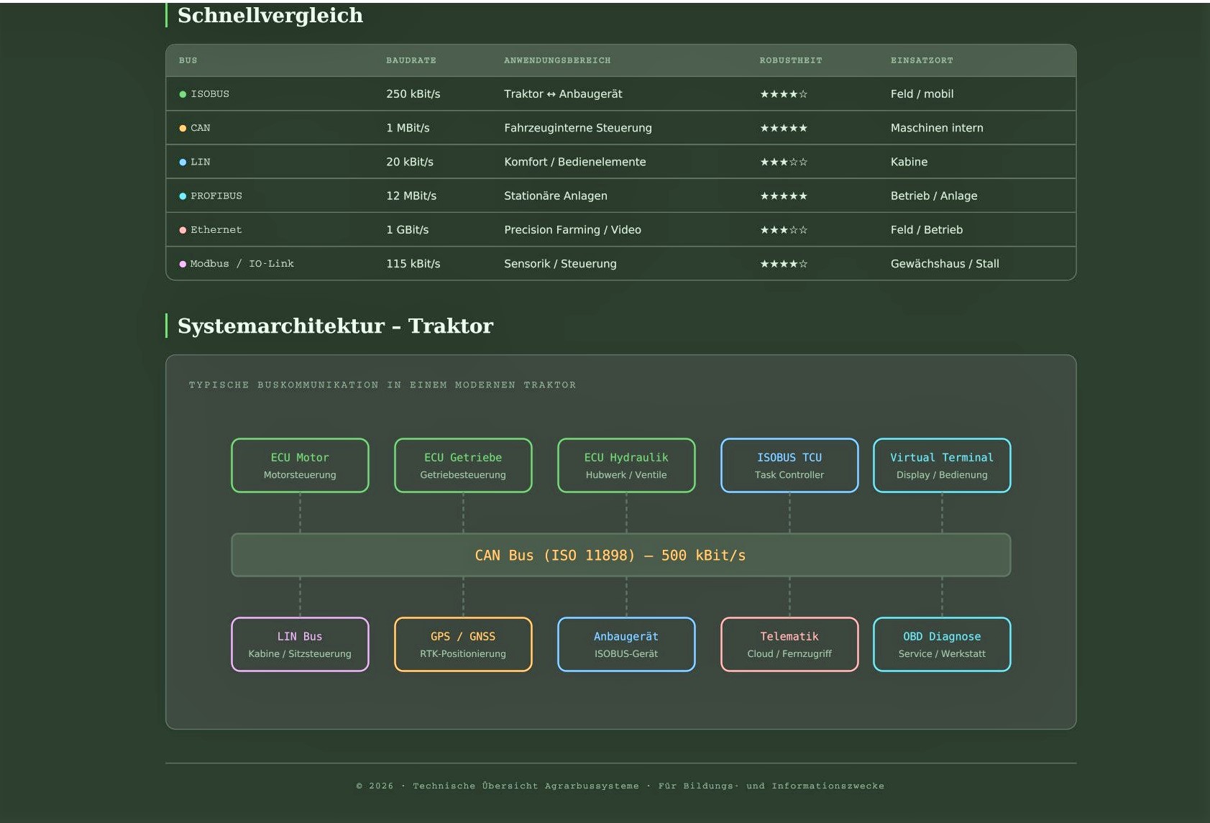Click the star rating in the LIN row
The image size is (1210, 823).
coord(784,162)
